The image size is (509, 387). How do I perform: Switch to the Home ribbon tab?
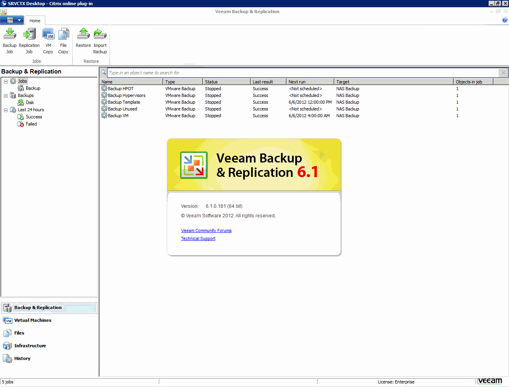tap(35, 21)
